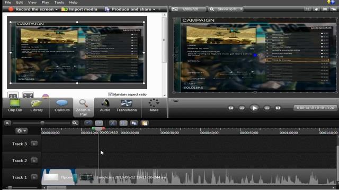Open the Shrink to fit zoom dropdown
Viewport: 339px width, 190px height.
point(226,9)
